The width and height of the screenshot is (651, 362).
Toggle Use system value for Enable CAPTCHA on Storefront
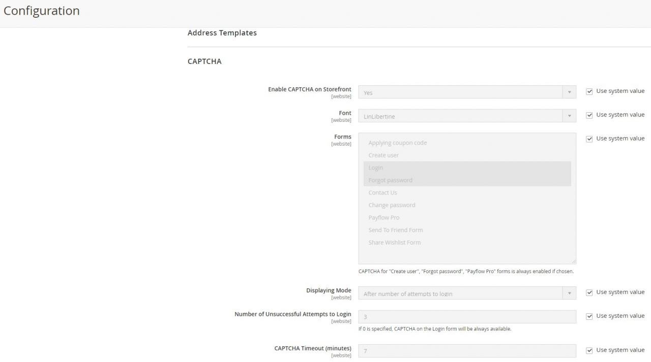point(589,91)
